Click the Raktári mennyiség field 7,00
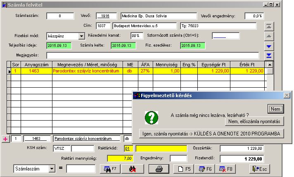294x177 pixels. pos(120,158)
